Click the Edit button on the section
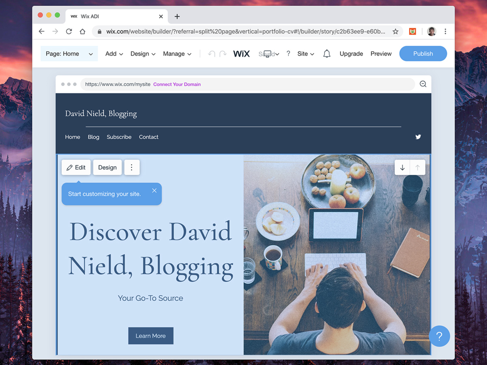Screen dimensions: 487x365 click(76, 167)
